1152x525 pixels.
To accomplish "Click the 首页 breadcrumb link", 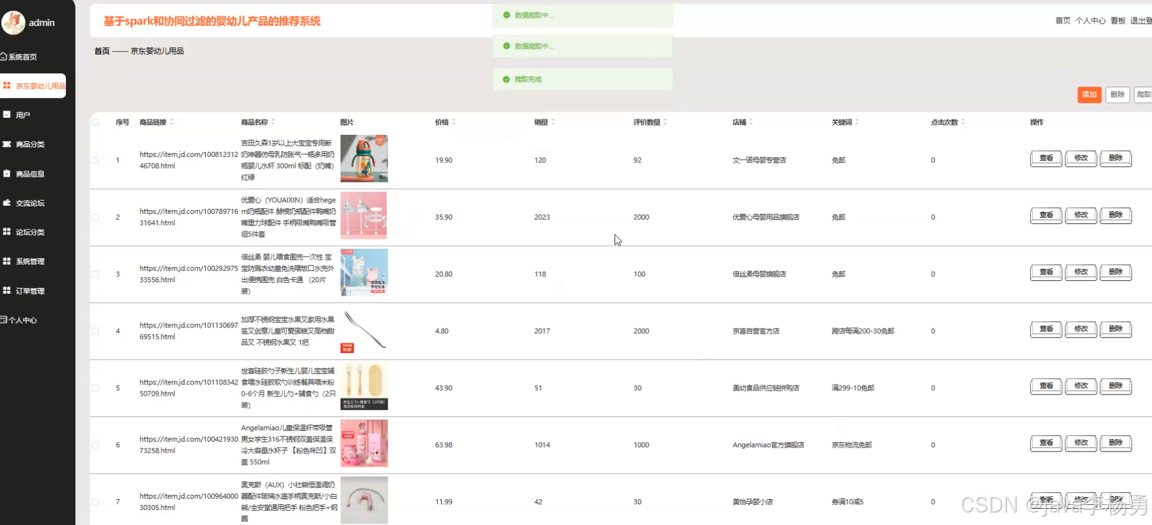I will coord(102,51).
